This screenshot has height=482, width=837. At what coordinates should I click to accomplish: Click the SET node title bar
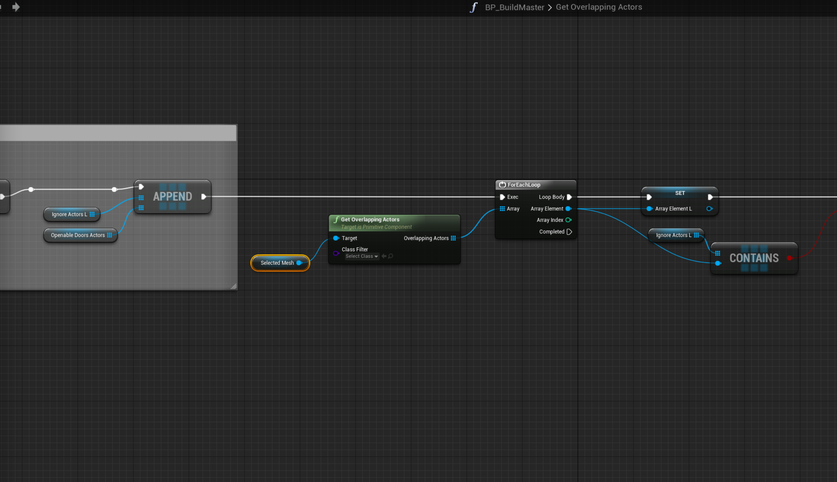coord(680,193)
